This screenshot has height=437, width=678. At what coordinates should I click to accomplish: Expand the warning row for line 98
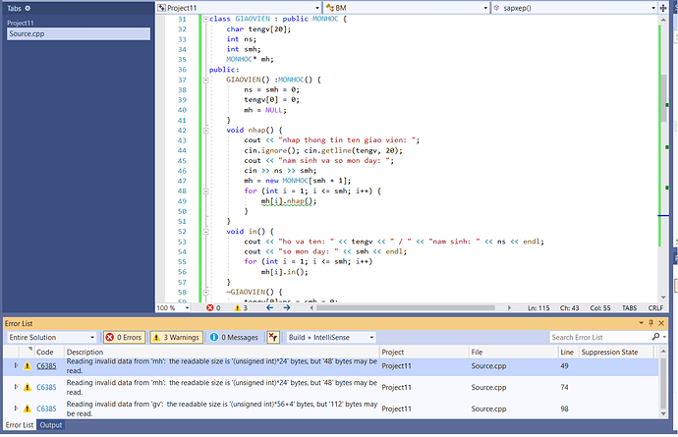[x=16, y=409]
